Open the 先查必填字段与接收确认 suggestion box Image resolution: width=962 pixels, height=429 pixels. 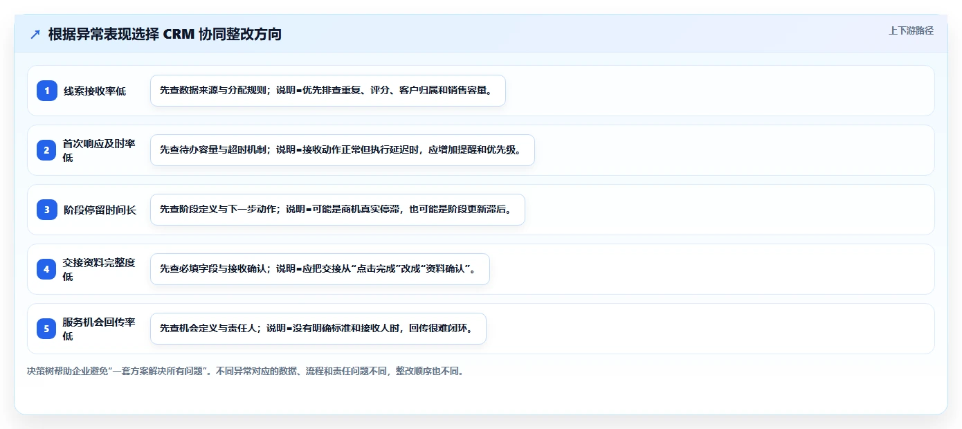tap(320, 269)
